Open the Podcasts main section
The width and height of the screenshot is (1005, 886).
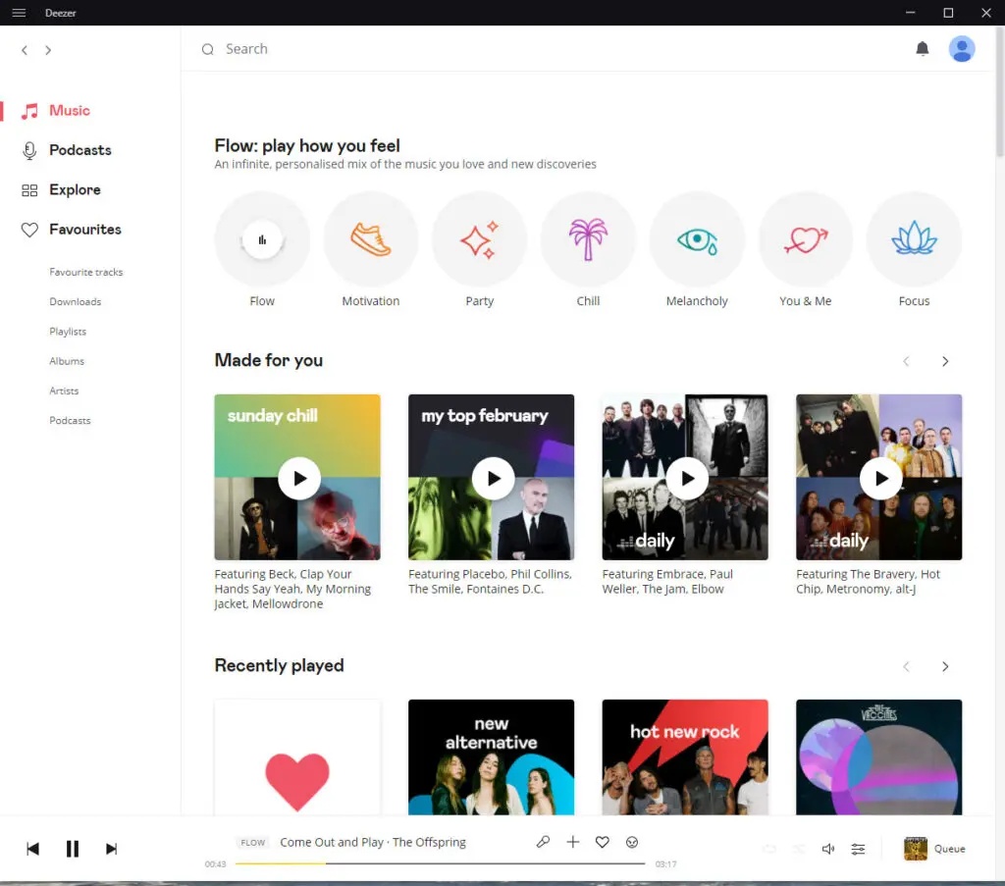coord(67,150)
